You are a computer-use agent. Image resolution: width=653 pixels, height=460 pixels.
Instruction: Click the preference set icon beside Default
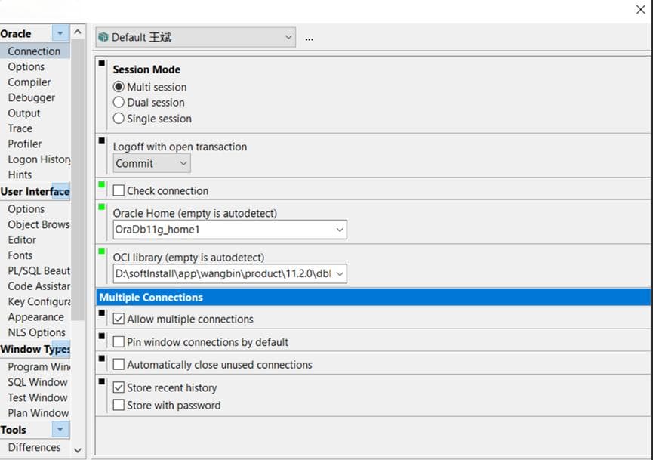pyautogui.click(x=103, y=38)
